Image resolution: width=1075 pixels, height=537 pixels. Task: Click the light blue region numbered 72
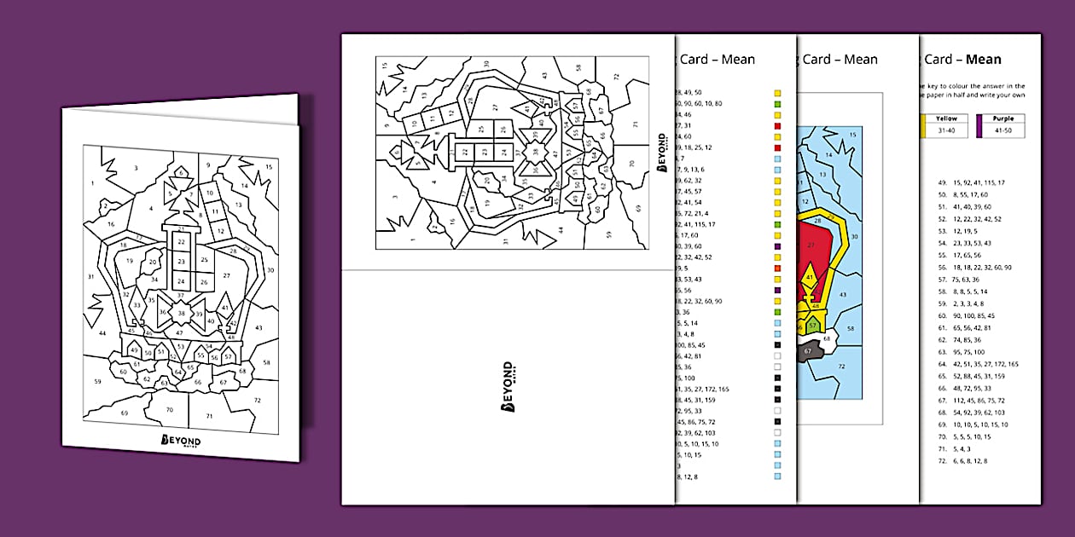(840, 366)
